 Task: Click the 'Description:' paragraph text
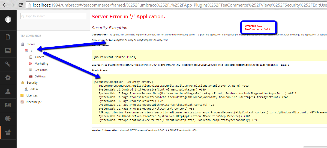pos(209,34)
